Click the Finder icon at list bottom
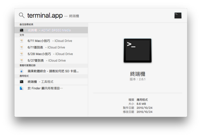201x137 pixels. (21, 88)
